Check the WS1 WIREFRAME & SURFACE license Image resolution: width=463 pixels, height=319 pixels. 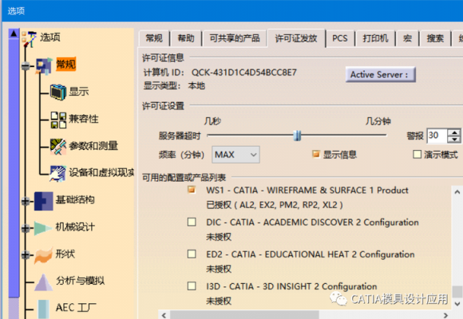coord(192,190)
